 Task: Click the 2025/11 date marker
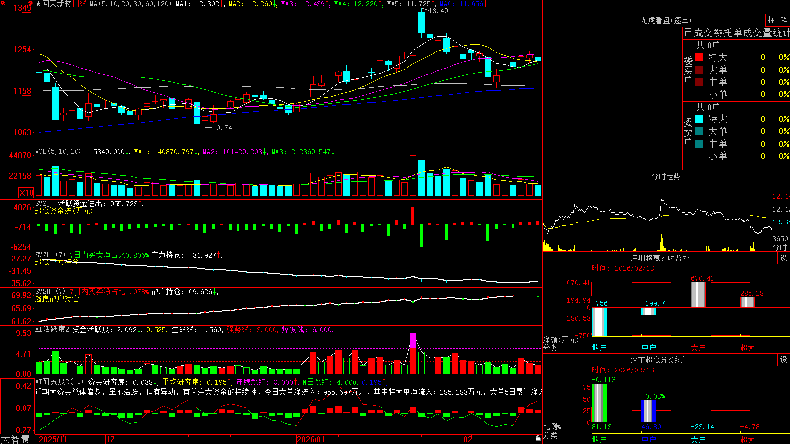pos(53,439)
